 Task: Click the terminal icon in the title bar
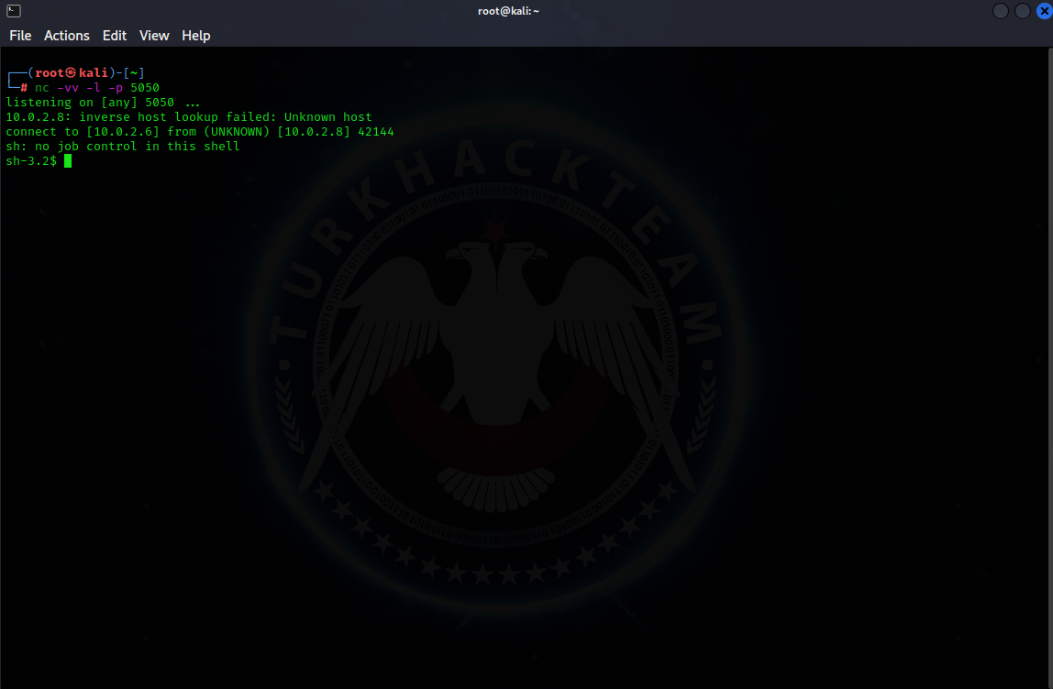[x=14, y=11]
